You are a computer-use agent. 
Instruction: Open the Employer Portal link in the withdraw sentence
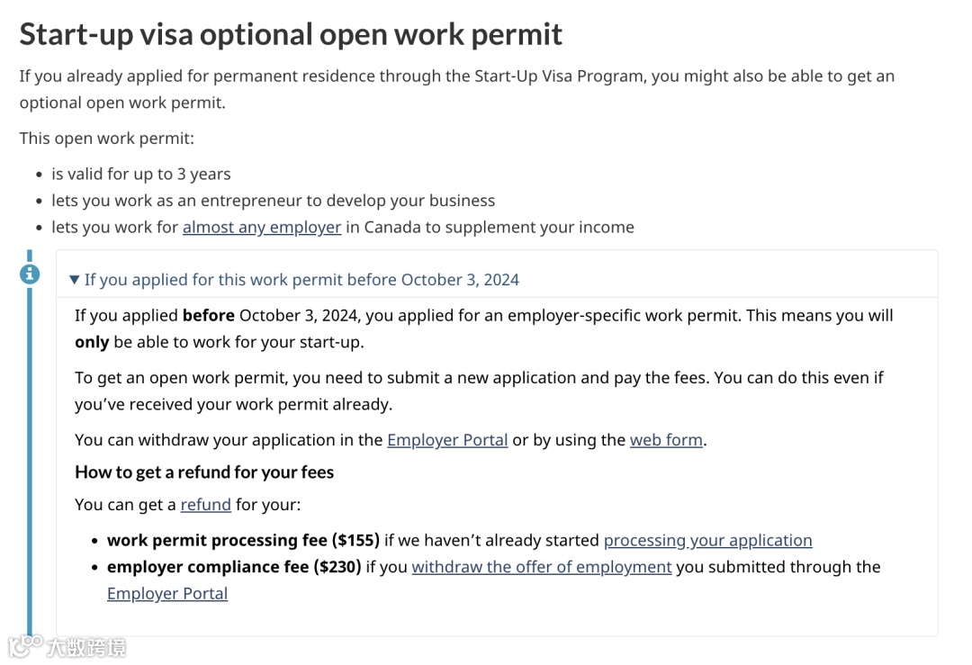[447, 440]
